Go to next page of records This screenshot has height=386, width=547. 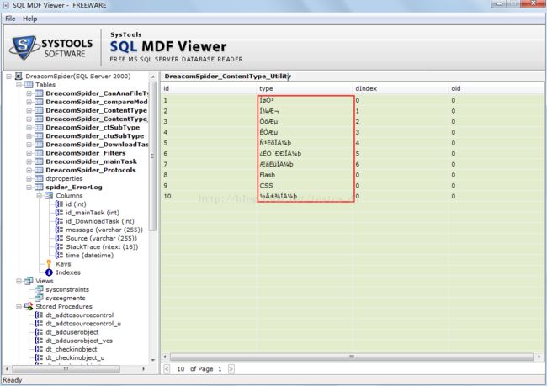pyautogui.click(x=231, y=369)
